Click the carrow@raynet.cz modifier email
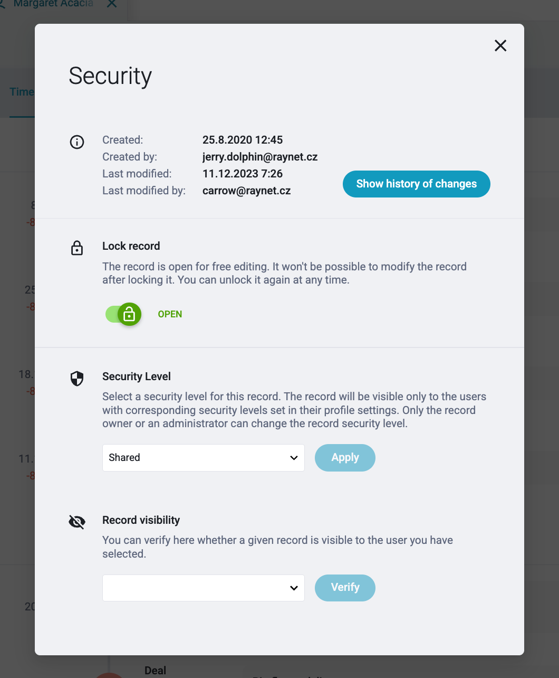This screenshot has height=678, width=559. point(247,191)
